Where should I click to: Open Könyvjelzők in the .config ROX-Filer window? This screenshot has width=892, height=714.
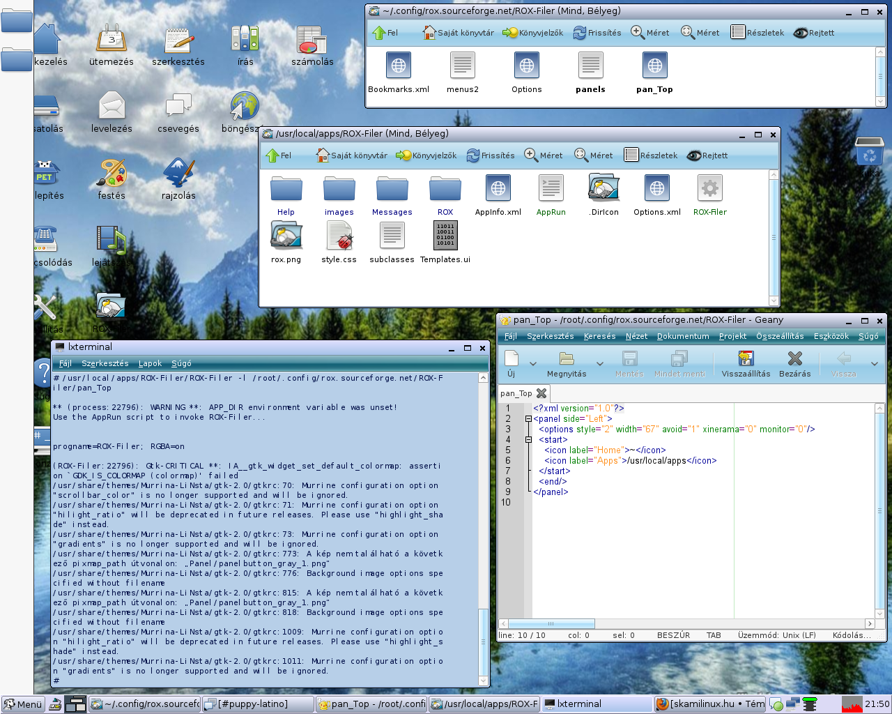[x=533, y=33]
